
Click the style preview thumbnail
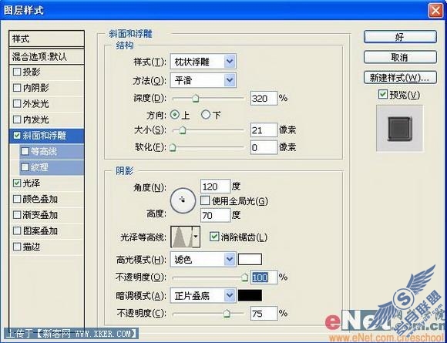coord(400,129)
